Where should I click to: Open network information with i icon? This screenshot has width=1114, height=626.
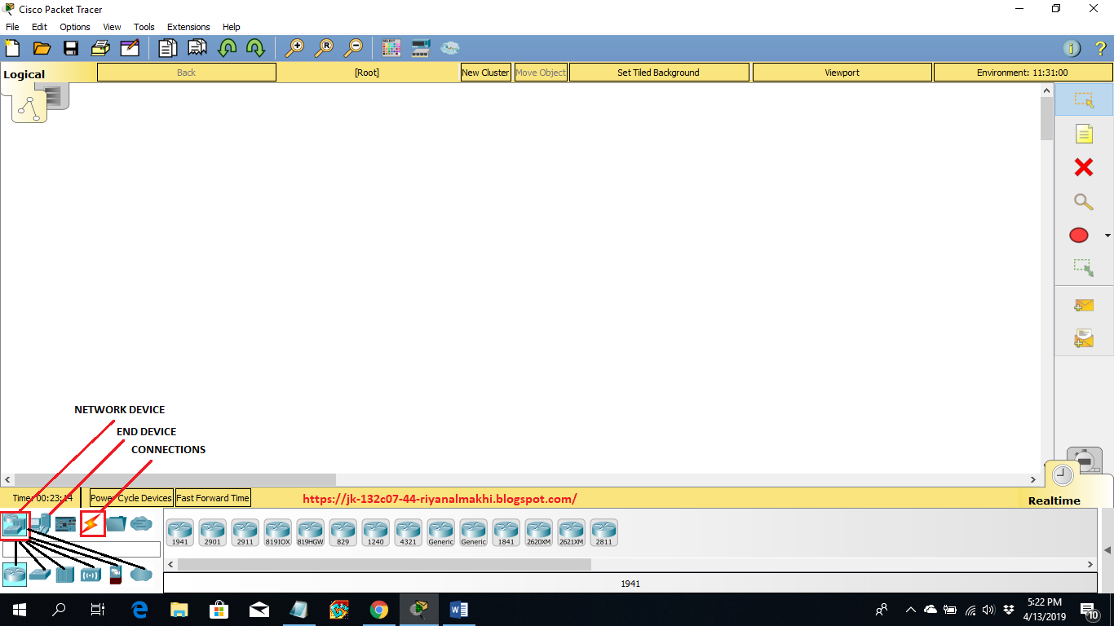coord(1072,48)
